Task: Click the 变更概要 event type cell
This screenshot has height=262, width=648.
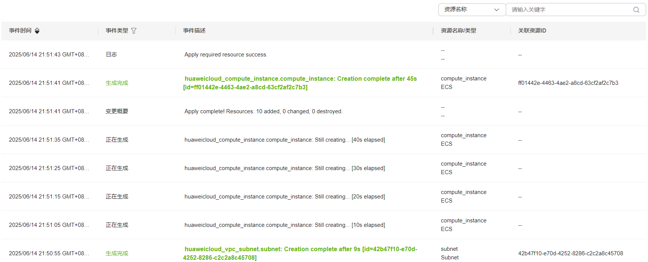Action: pyautogui.click(x=117, y=111)
